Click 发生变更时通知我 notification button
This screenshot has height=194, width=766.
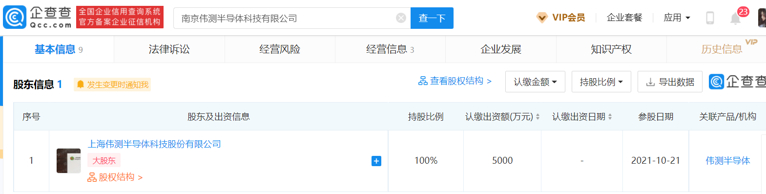click(112, 85)
